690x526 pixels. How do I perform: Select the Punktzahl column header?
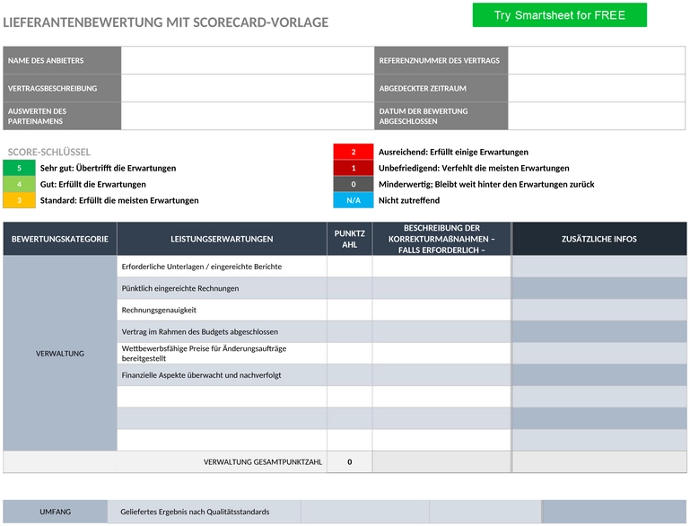pyautogui.click(x=349, y=239)
